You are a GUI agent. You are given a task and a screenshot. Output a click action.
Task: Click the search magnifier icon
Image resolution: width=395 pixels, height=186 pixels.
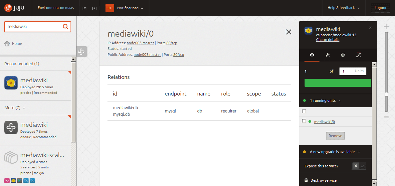click(x=65, y=27)
